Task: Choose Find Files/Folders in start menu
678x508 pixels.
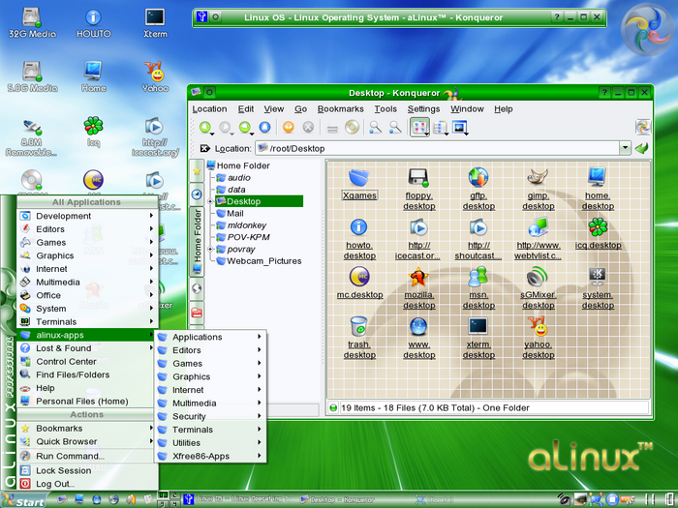Action: [86, 374]
